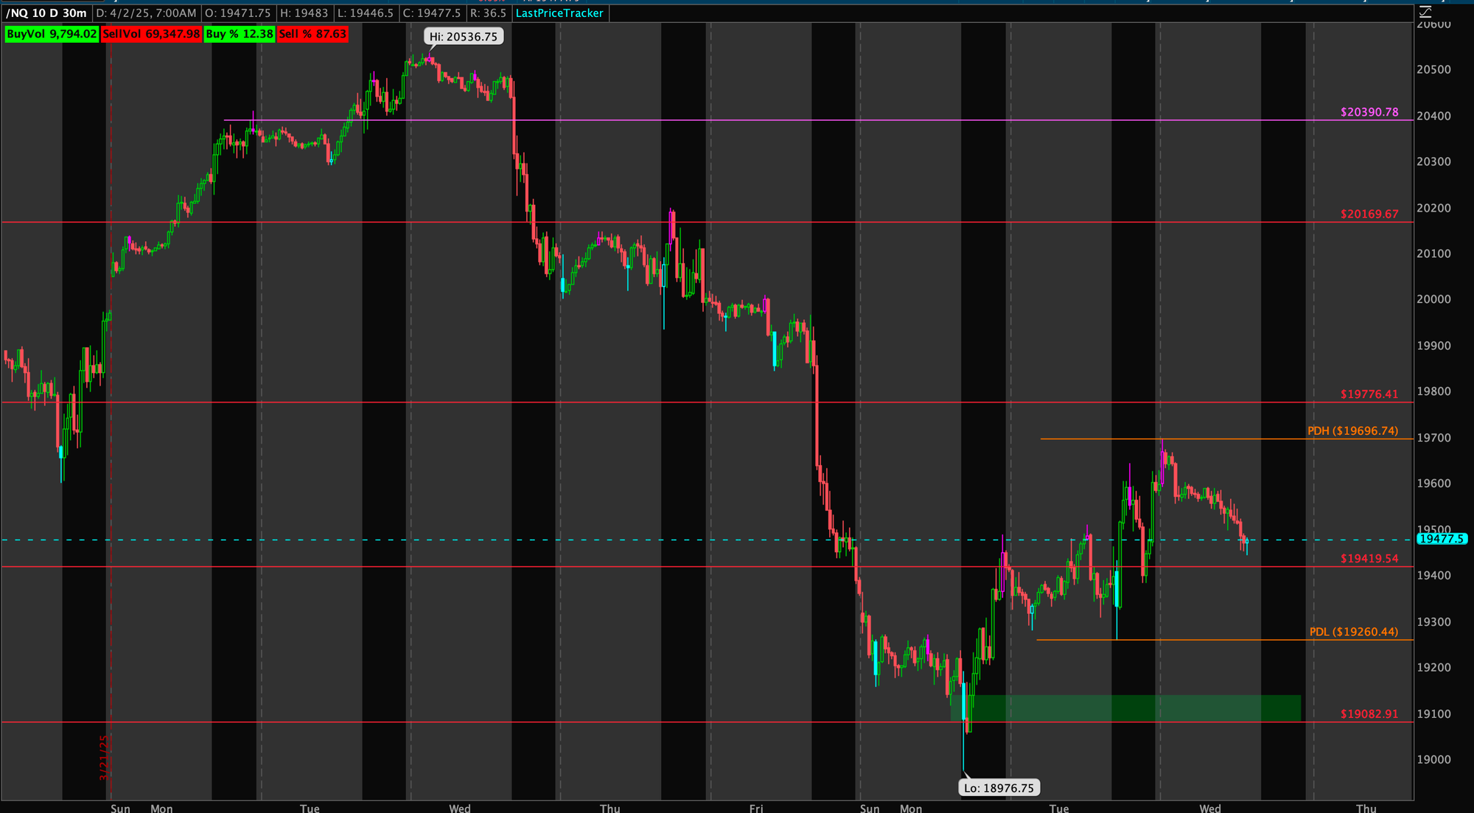Click the SellVol 69,347.98 red label
Image resolution: width=1474 pixels, height=813 pixels.
pos(151,34)
